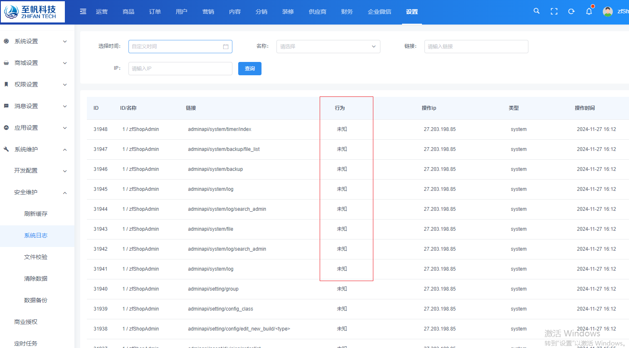
Task: Click 系统维护 wrench icon in sidebar
Action: [6, 149]
